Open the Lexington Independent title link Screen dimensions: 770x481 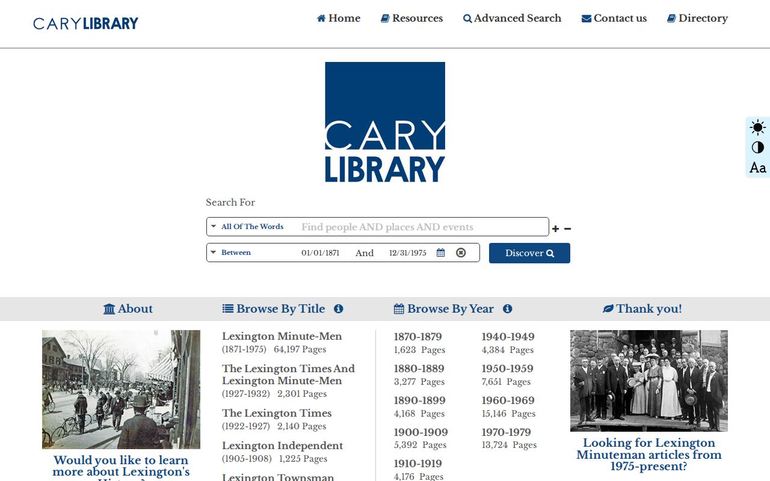283,446
